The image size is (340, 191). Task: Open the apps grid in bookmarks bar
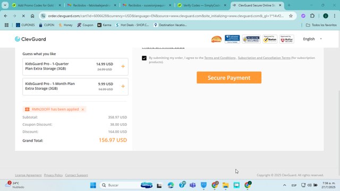pos(6,25)
